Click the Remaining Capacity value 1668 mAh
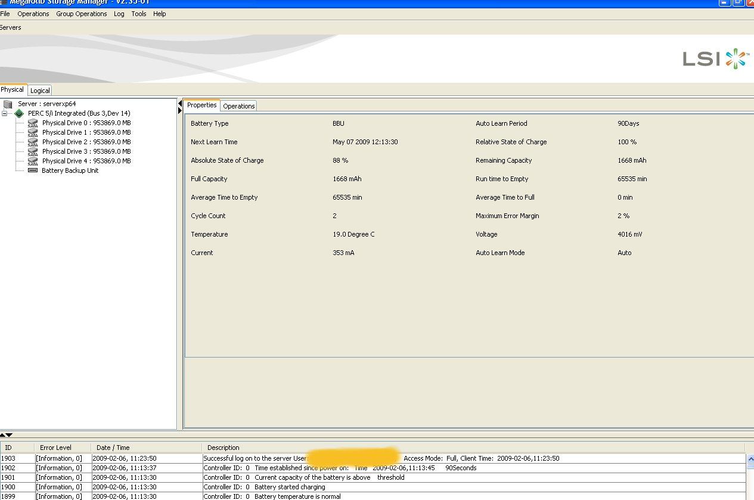Image resolution: width=754 pixels, height=500 pixels. pos(632,160)
